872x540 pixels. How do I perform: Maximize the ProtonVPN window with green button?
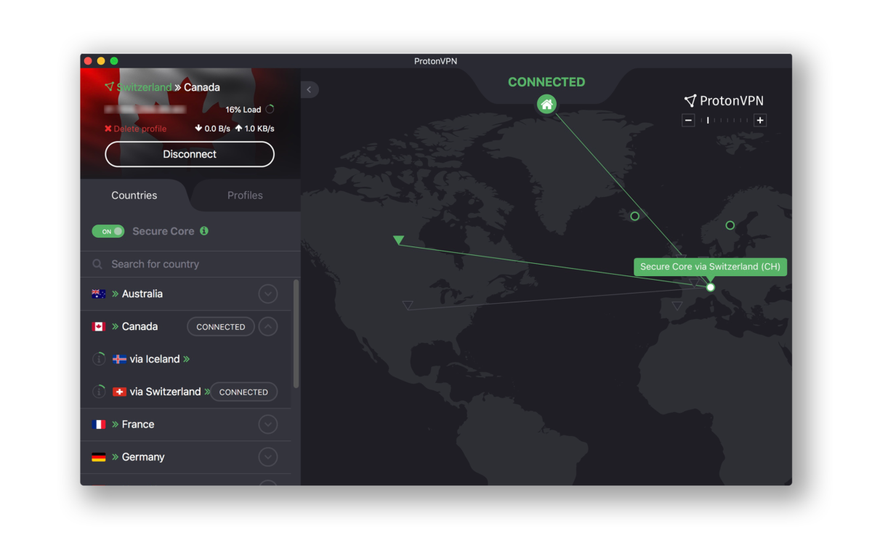[x=114, y=61]
